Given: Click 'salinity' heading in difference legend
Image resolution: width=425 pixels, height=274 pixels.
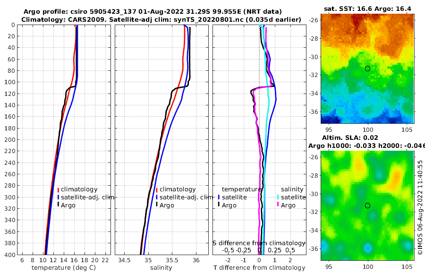Looking at the screenshot, I should click(292, 189).
